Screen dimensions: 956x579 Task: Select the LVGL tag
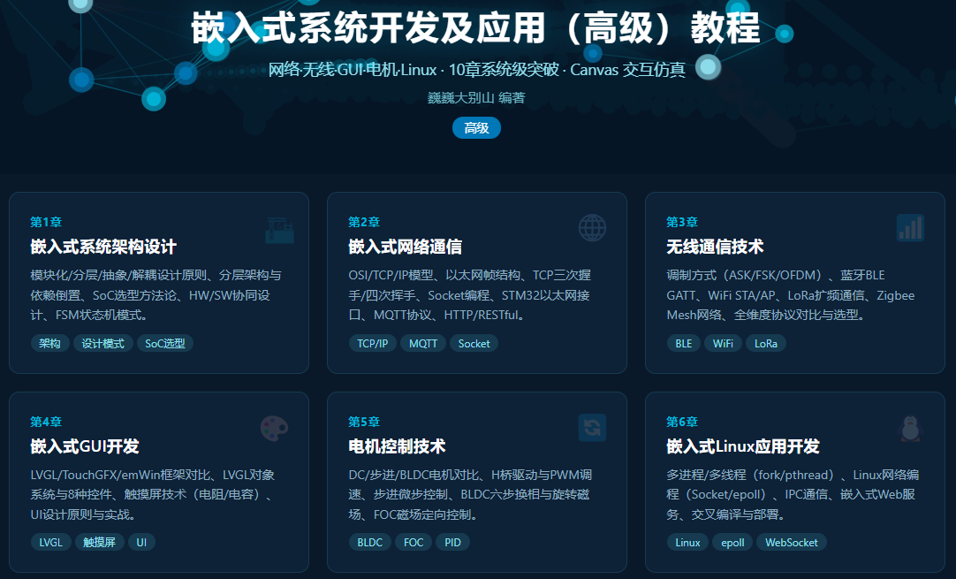[x=50, y=543]
